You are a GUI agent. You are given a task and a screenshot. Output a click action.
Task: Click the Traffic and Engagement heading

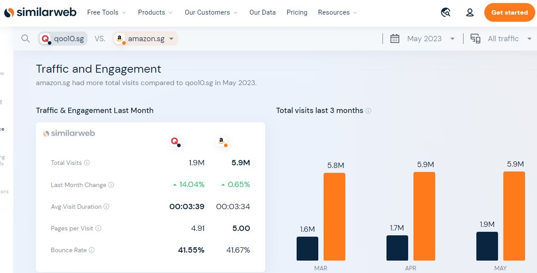point(99,69)
